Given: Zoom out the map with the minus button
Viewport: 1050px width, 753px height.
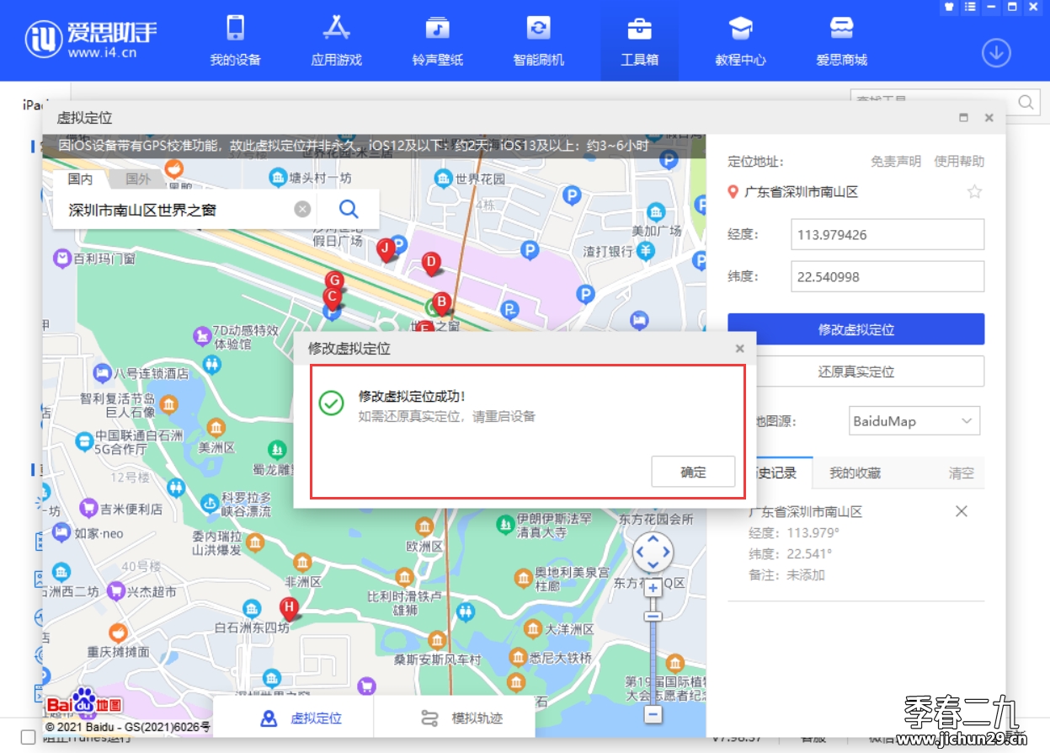Looking at the screenshot, I should coord(653,714).
